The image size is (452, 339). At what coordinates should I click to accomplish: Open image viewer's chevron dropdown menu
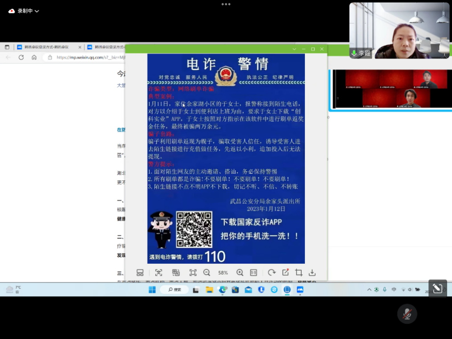click(294, 49)
